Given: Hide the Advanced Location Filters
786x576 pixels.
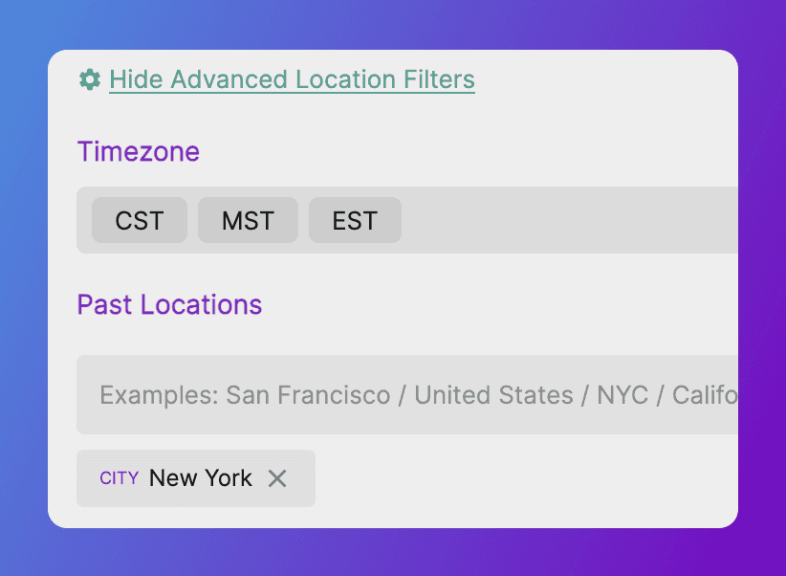Looking at the screenshot, I should (x=292, y=79).
